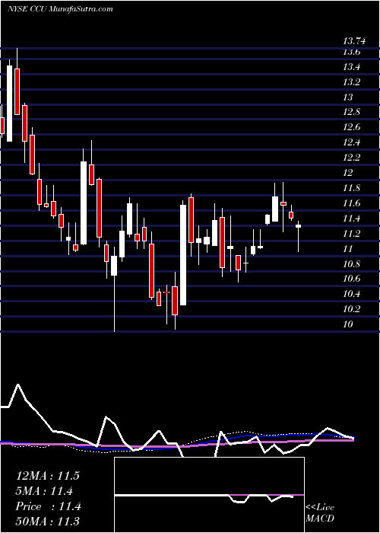The height and width of the screenshot is (533, 380).
Task: Click the 13.6 price axis label
Action: 351,52
